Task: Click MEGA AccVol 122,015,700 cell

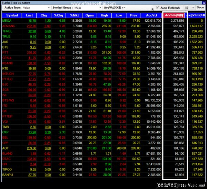Action: click(x=153, y=21)
